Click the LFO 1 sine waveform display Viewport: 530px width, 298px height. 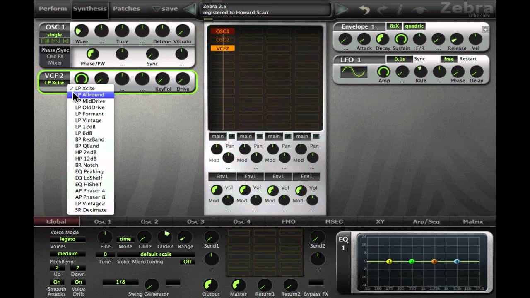(x=354, y=72)
